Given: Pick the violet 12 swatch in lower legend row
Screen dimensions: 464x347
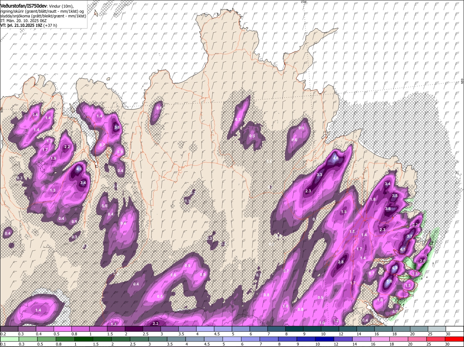Looking at the screenshot, I should tap(343, 339).
